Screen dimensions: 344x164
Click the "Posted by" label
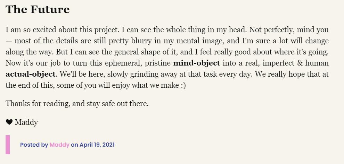[34, 145]
